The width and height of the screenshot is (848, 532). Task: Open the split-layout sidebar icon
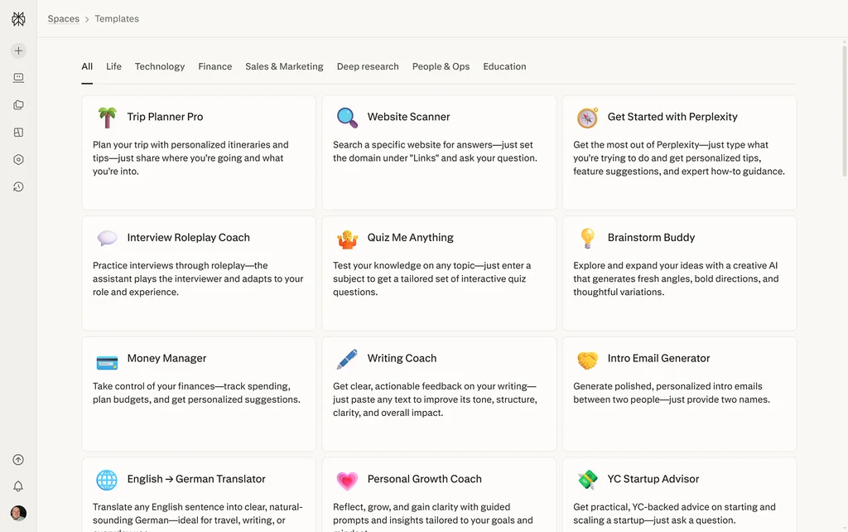coord(18,132)
